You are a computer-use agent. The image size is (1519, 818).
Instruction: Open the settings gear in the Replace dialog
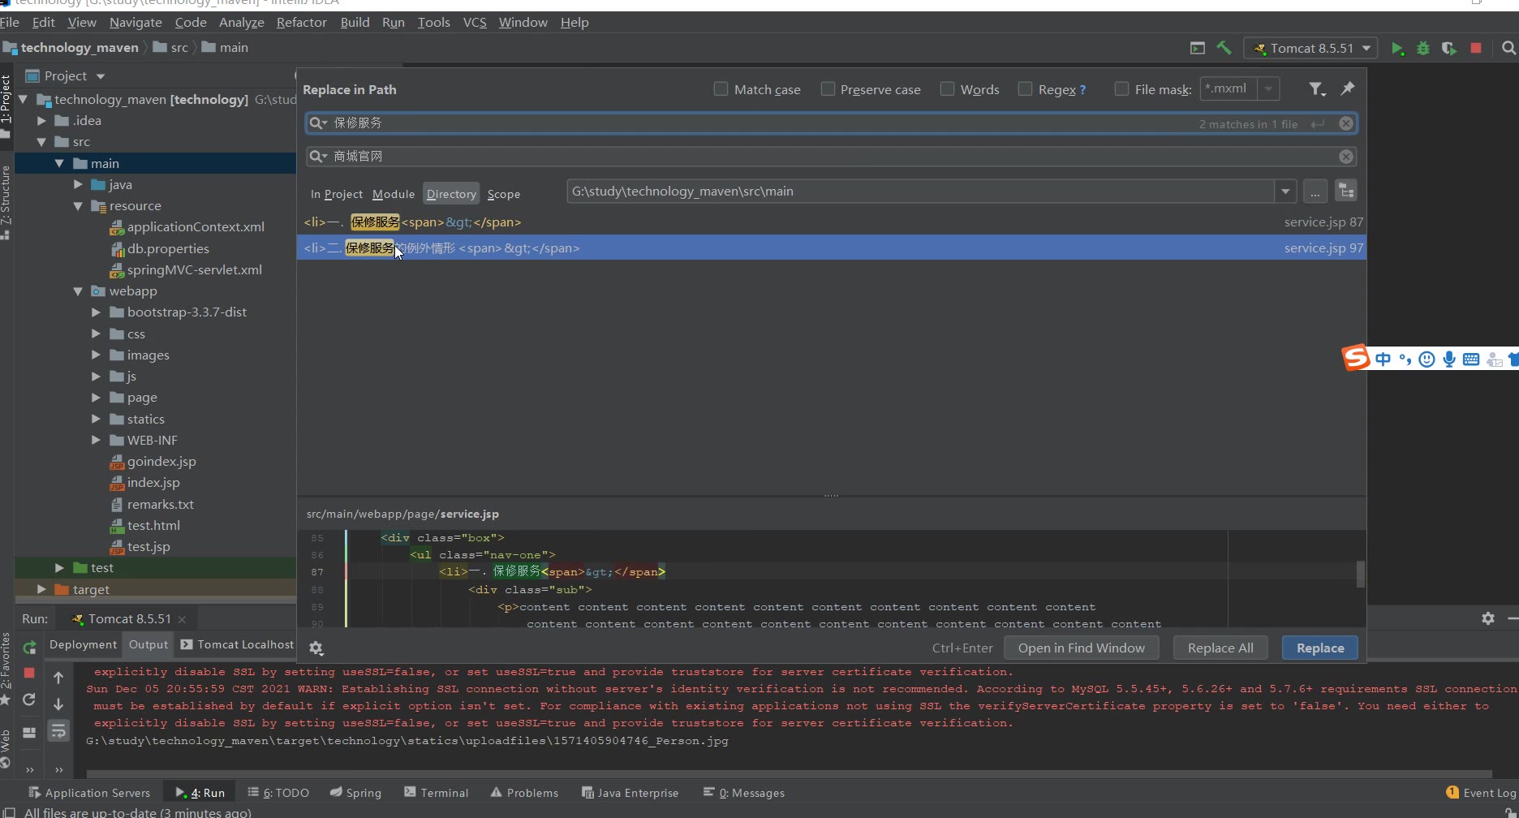click(x=316, y=648)
